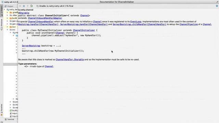The width and height of the screenshot is (219, 123).
Task: Select the out folder icon
Action: pyautogui.click(x=11, y=27)
